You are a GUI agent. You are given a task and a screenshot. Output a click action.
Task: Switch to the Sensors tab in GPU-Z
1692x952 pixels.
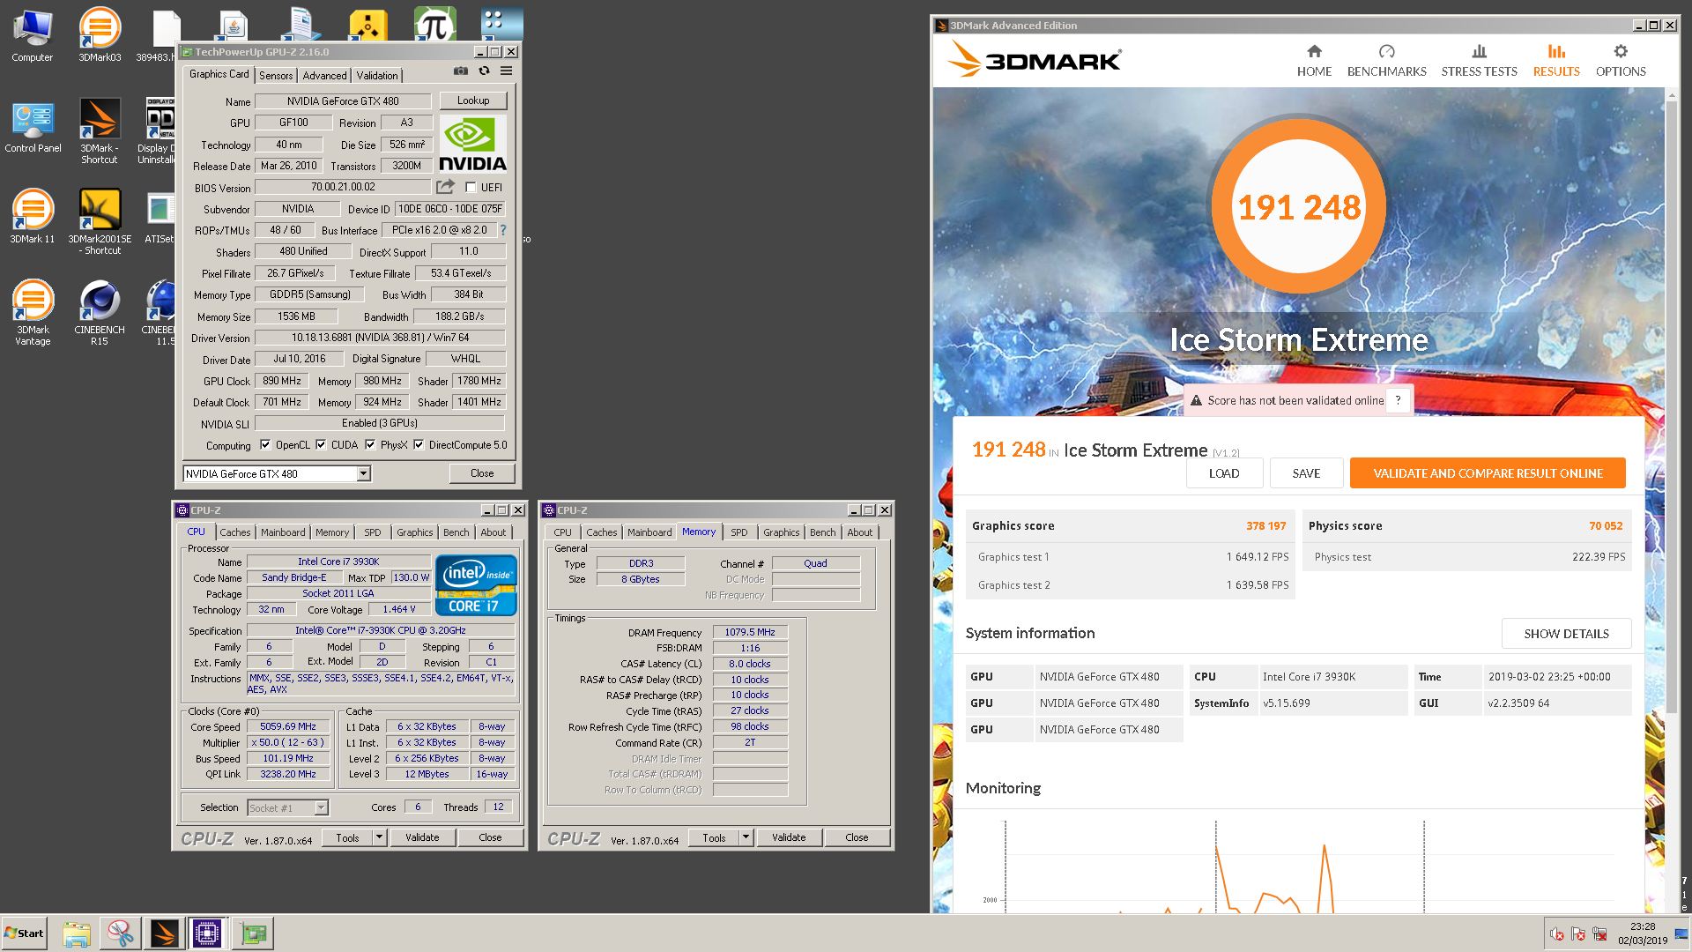tap(276, 76)
